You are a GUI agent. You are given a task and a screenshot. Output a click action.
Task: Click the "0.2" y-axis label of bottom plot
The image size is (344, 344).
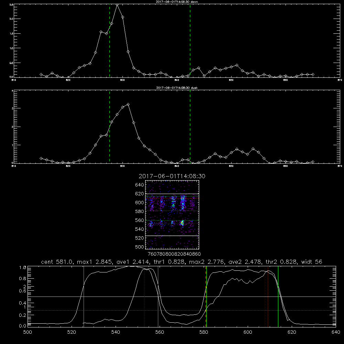pos(23,315)
